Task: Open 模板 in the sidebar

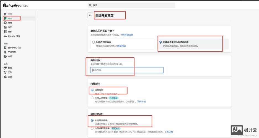Action: pyautogui.click(x=10, y=31)
